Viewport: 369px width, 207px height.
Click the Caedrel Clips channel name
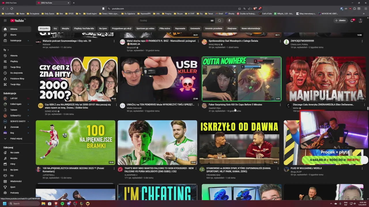214,108
